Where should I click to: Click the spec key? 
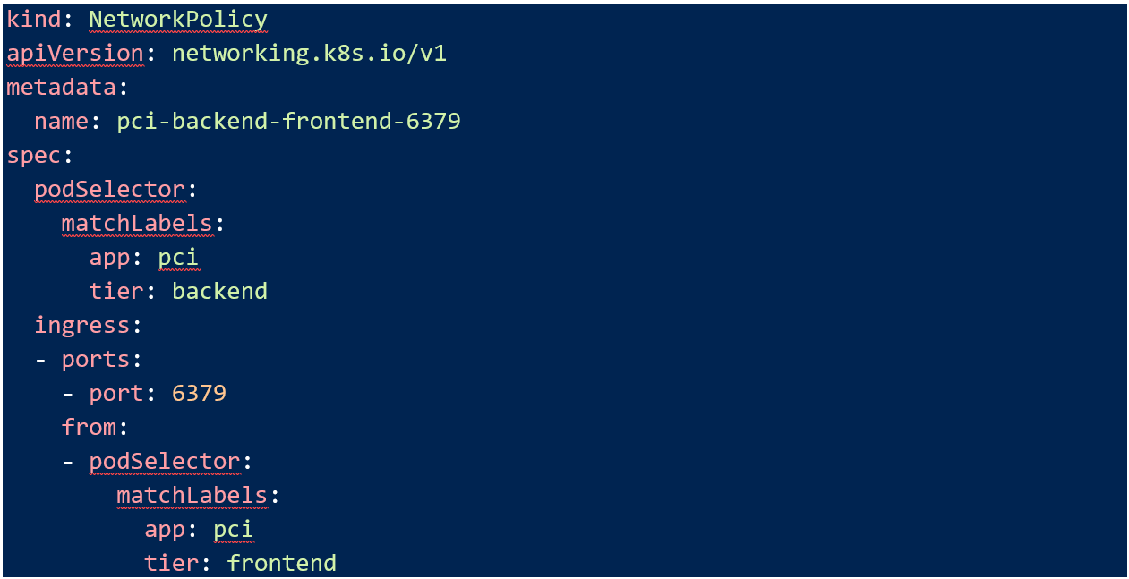tap(33, 156)
